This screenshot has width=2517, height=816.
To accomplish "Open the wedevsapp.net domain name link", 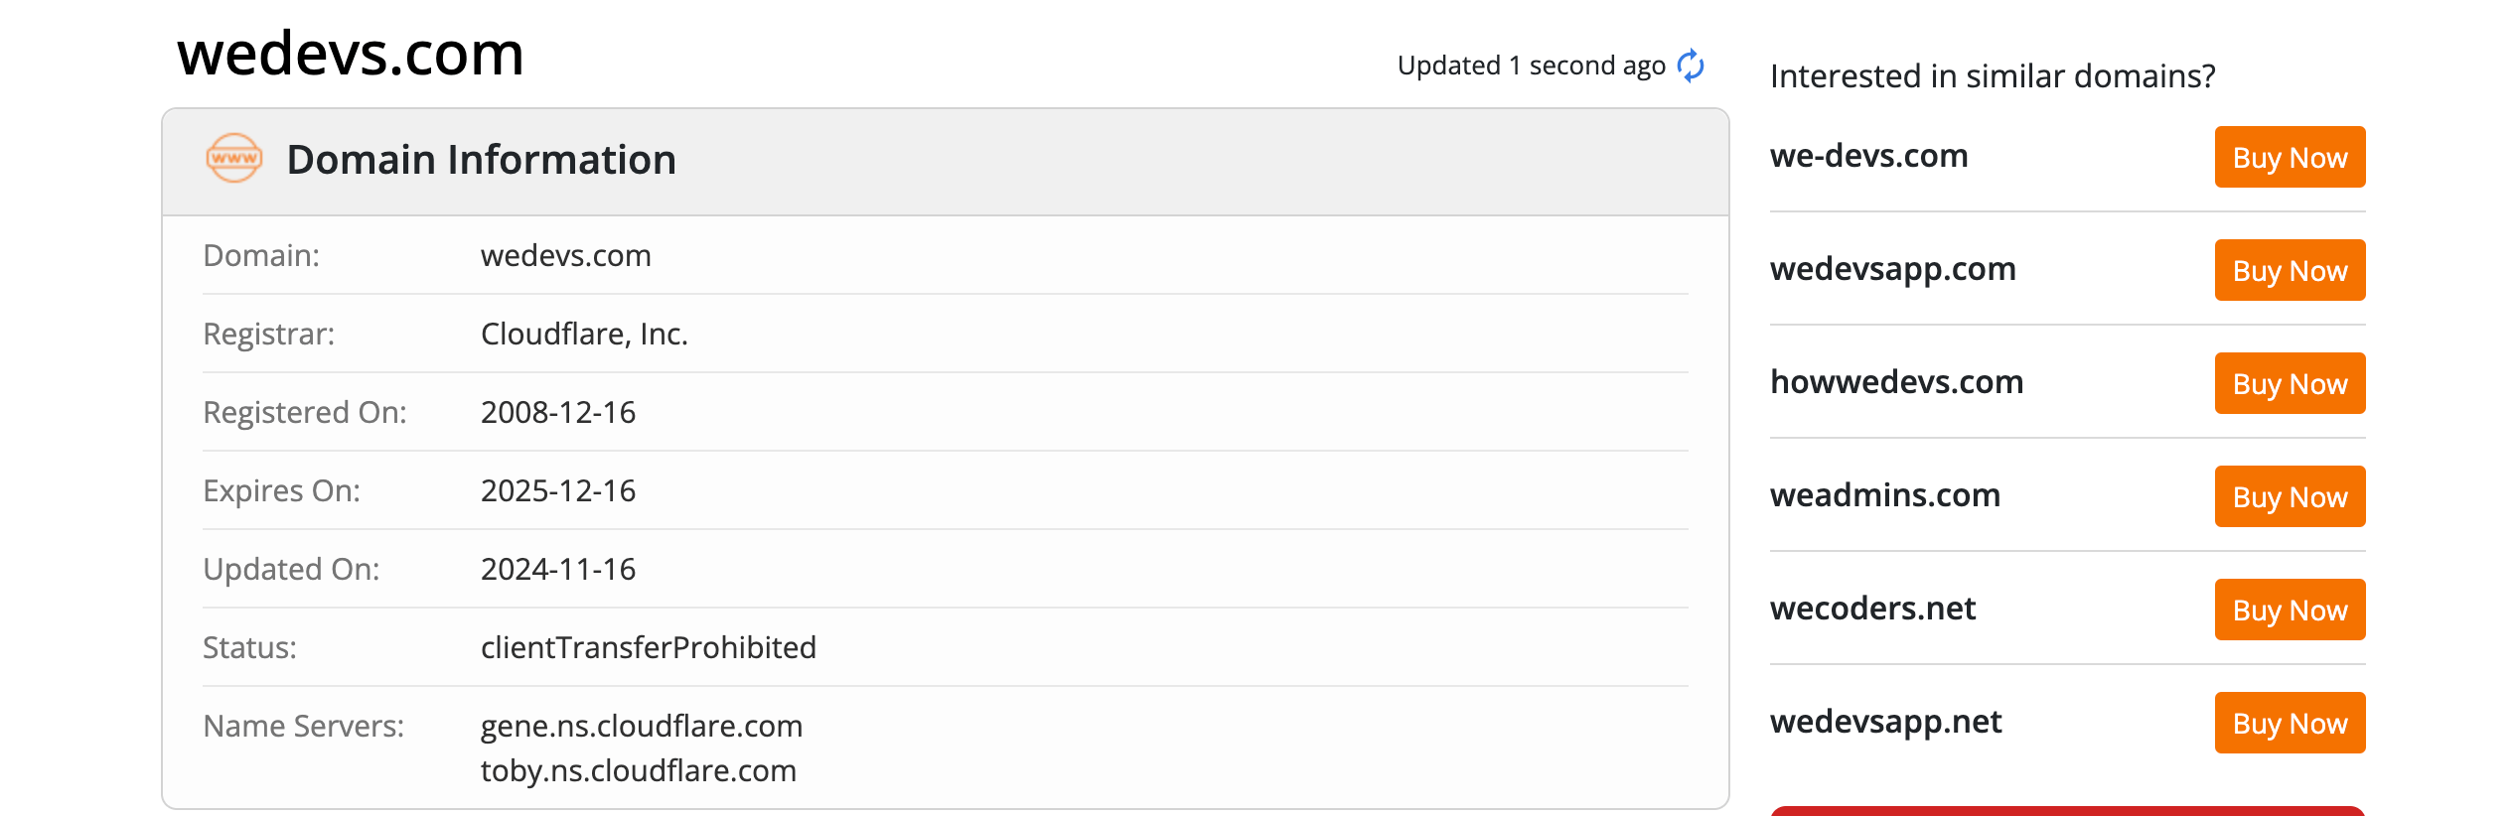I will tap(1885, 722).
